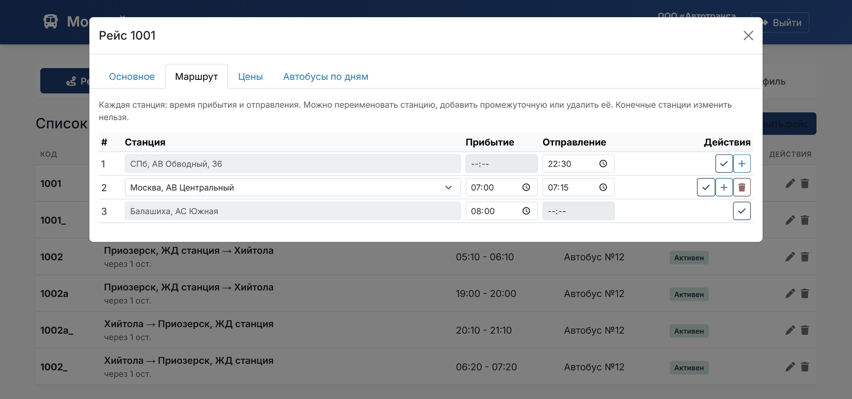The width and height of the screenshot is (852, 399).
Task: Add station after Москва, АВ Центральный plus icon
Action: click(x=724, y=188)
